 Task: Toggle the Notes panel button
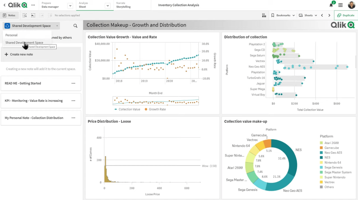click(9, 15)
